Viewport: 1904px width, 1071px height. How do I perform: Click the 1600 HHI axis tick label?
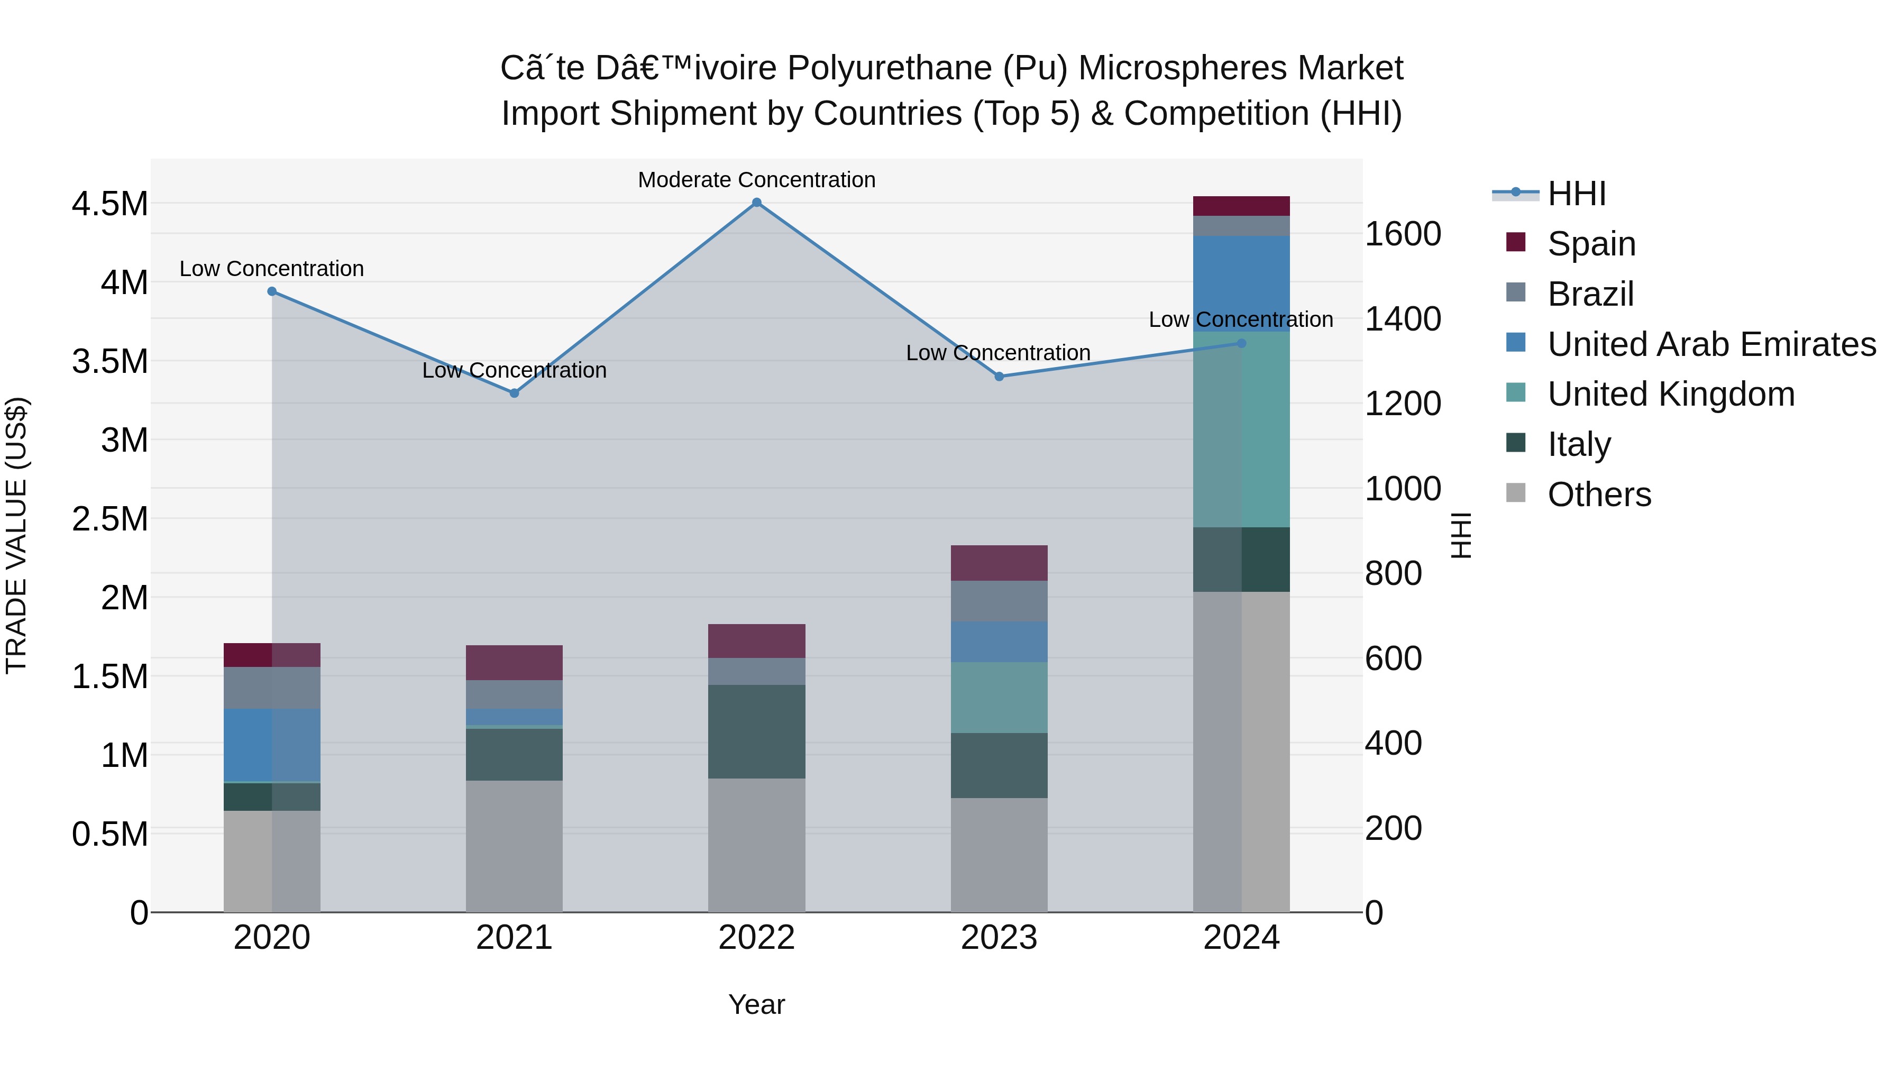1403,234
